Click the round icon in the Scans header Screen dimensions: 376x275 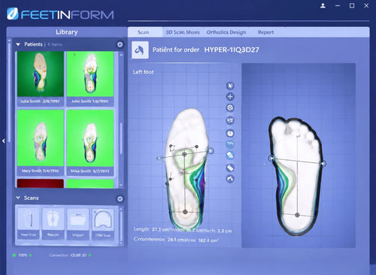click(x=120, y=199)
